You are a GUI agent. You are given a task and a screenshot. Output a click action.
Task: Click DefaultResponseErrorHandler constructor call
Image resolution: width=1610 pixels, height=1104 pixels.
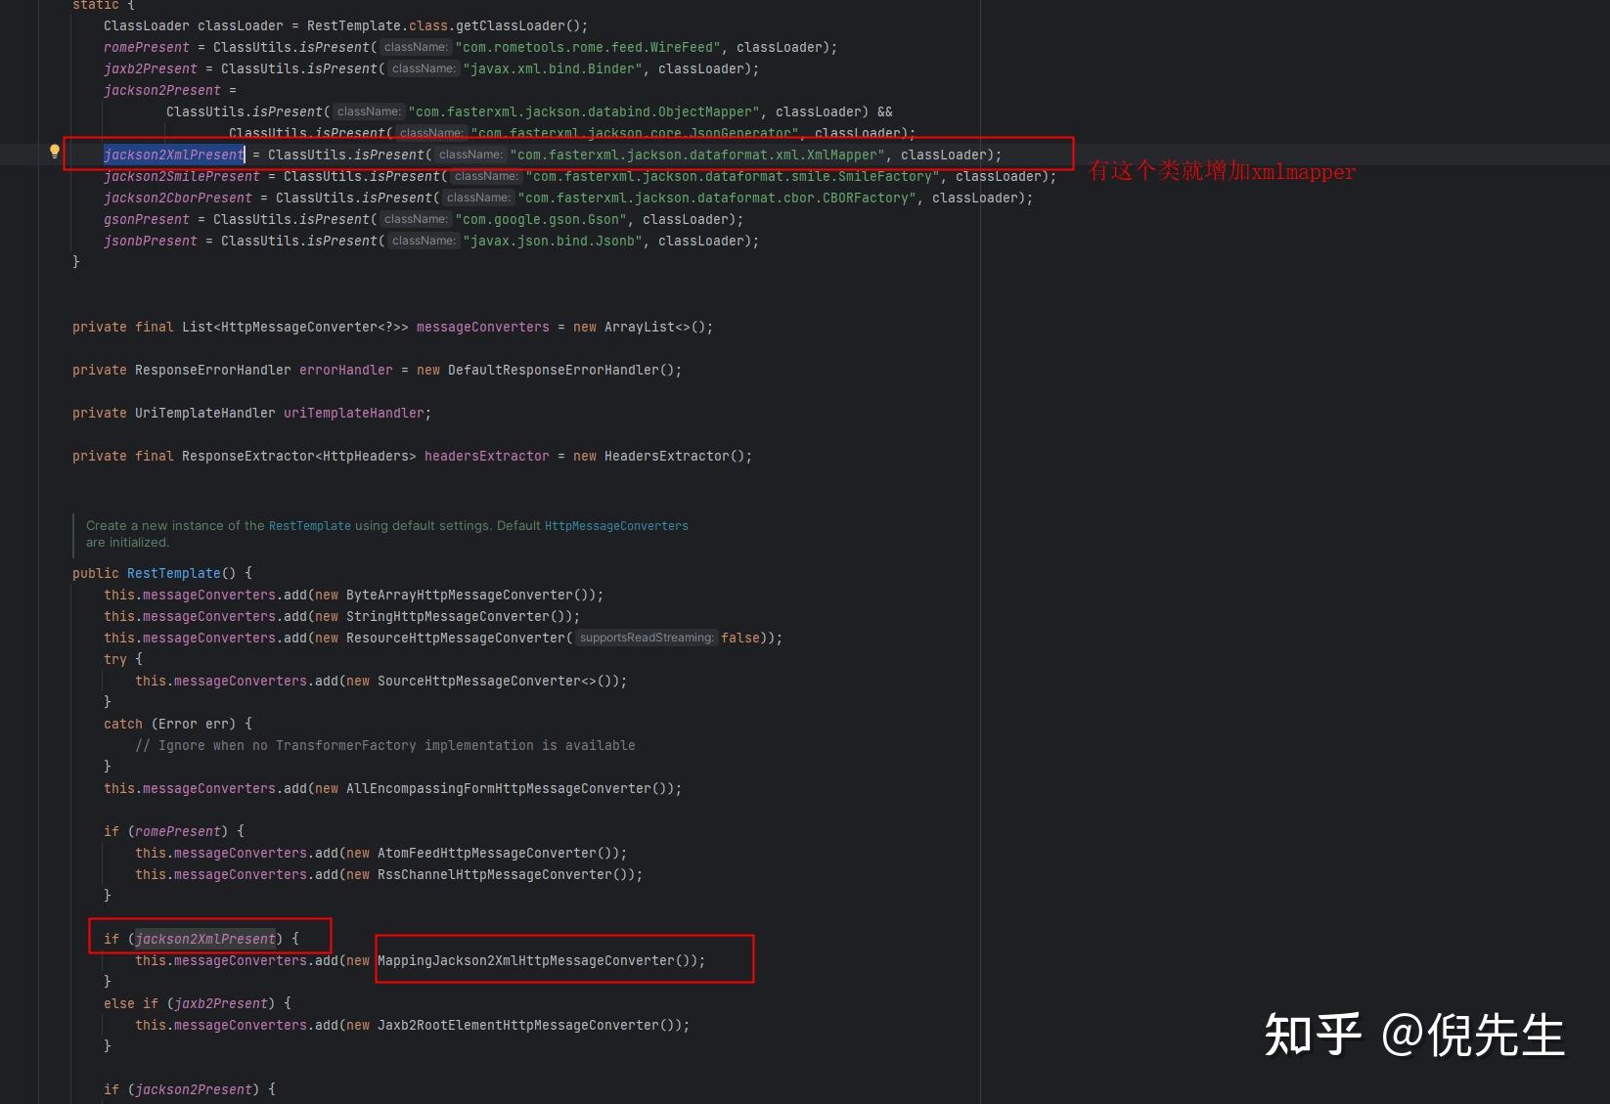click(560, 370)
